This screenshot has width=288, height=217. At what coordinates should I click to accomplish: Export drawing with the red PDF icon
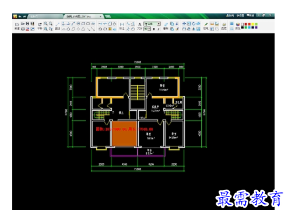click(27, 29)
